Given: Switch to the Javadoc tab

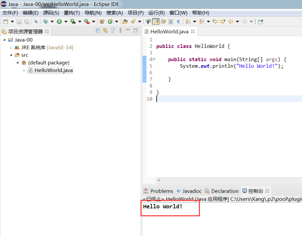Looking at the screenshot, I should [x=189, y=191].
